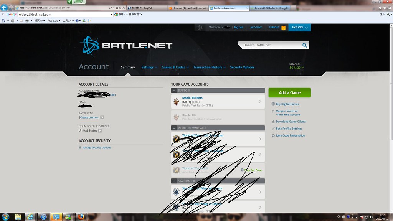
Task: Open Windows Start orb
Action: (x=5, y=217)
